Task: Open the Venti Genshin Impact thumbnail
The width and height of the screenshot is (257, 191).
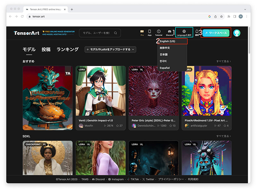Action: coord(101,91)
